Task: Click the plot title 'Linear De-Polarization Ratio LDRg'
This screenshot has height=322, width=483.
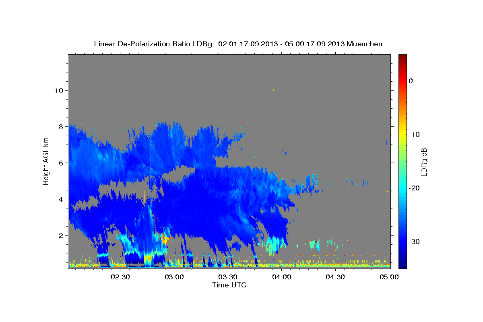Action: point(153,44)
